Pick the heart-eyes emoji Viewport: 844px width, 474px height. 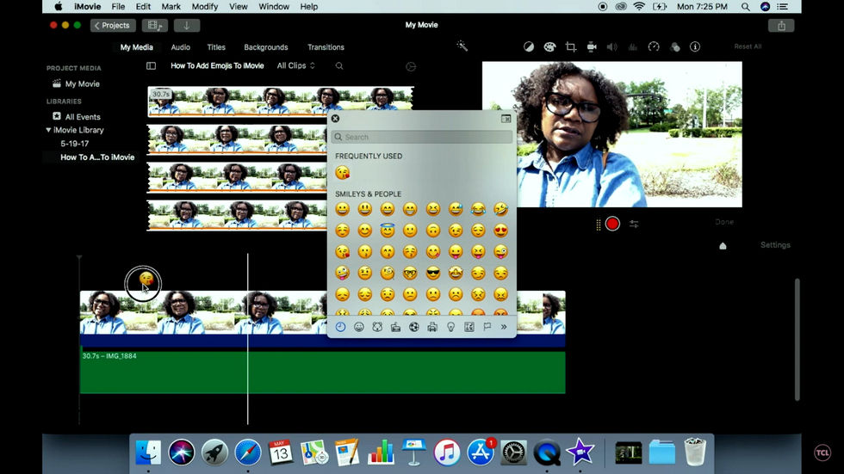pos(500,230)
